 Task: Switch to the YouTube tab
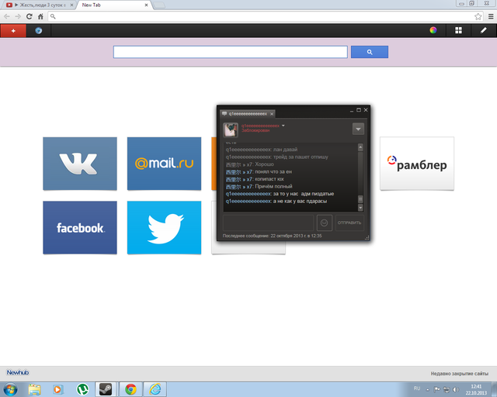38,5
